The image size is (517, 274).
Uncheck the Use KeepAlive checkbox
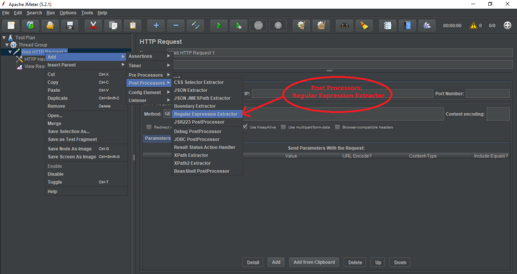pyautogui.click(x=245, y=127)
